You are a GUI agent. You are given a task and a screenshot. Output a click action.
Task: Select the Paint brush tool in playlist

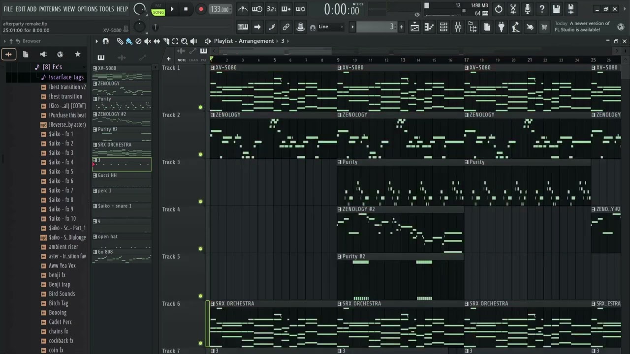coord(129,41)
